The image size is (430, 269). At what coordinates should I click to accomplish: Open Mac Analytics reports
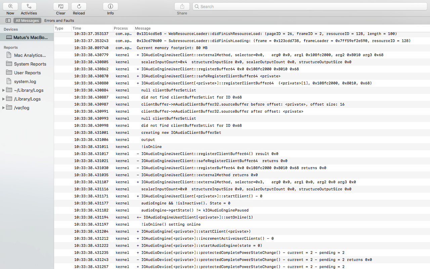point(27,55)
